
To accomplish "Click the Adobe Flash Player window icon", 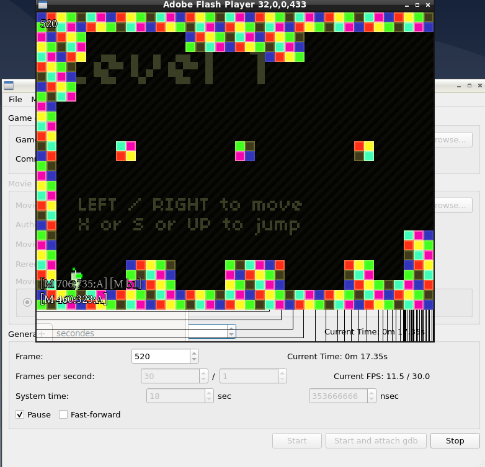I will click(43, 4).
